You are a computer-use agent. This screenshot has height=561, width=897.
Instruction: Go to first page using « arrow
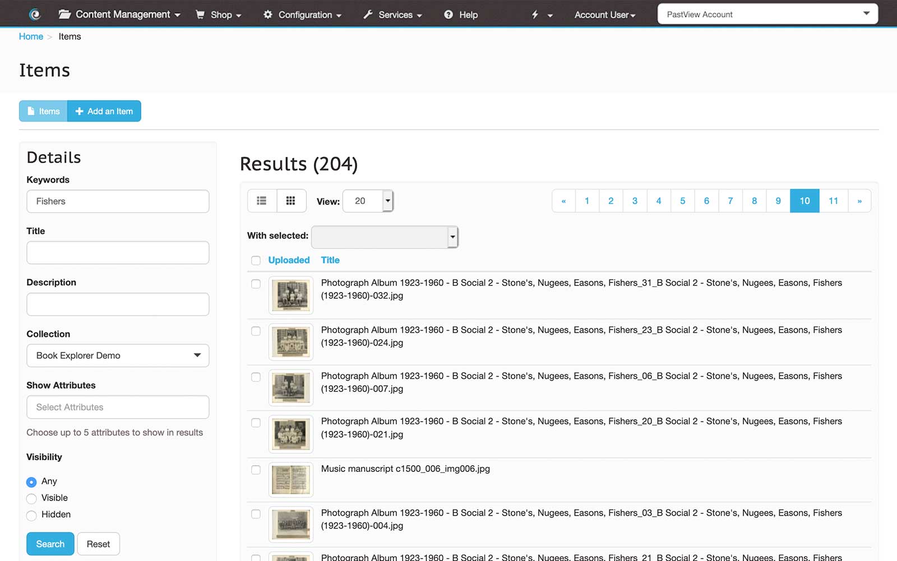click(x=563, y=201)
